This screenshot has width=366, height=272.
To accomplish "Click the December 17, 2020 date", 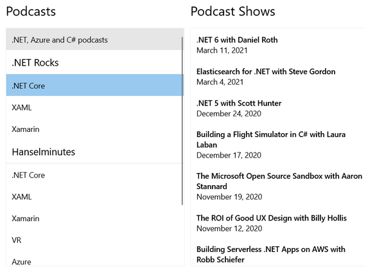I will tap(229, 155).
